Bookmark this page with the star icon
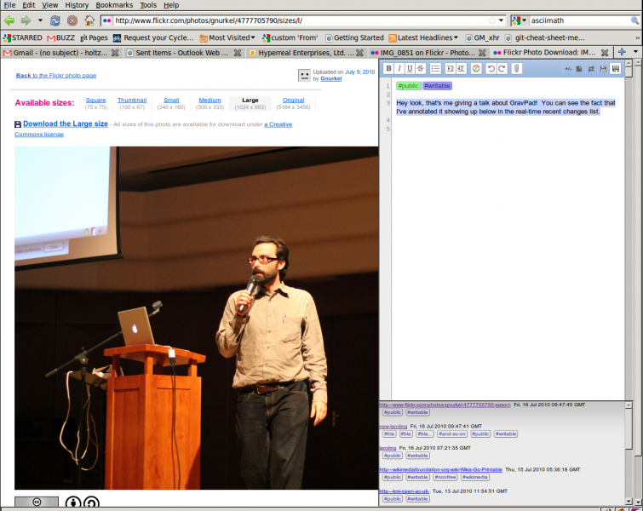The width and height of the screenshot is (643, 511). click(x=492, y=20)
